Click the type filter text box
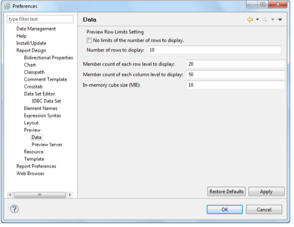Screen dimensions: 294x227 coord(40,19)
